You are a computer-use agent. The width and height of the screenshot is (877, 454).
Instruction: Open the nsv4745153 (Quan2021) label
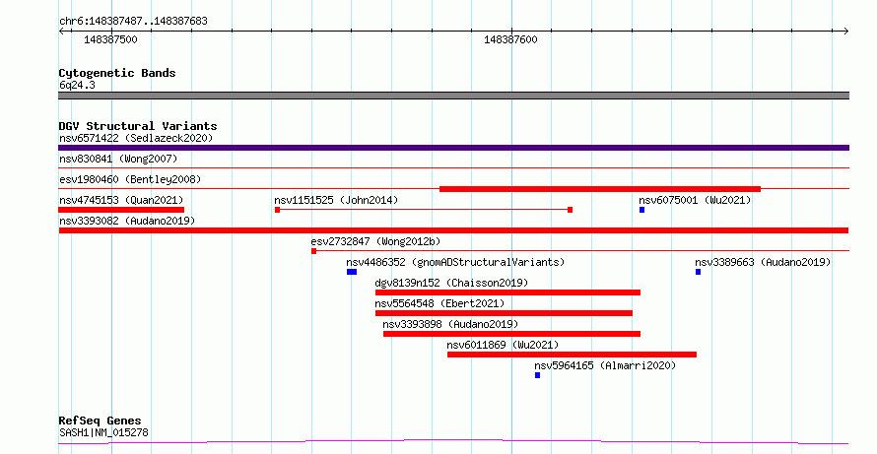point(121,200)
